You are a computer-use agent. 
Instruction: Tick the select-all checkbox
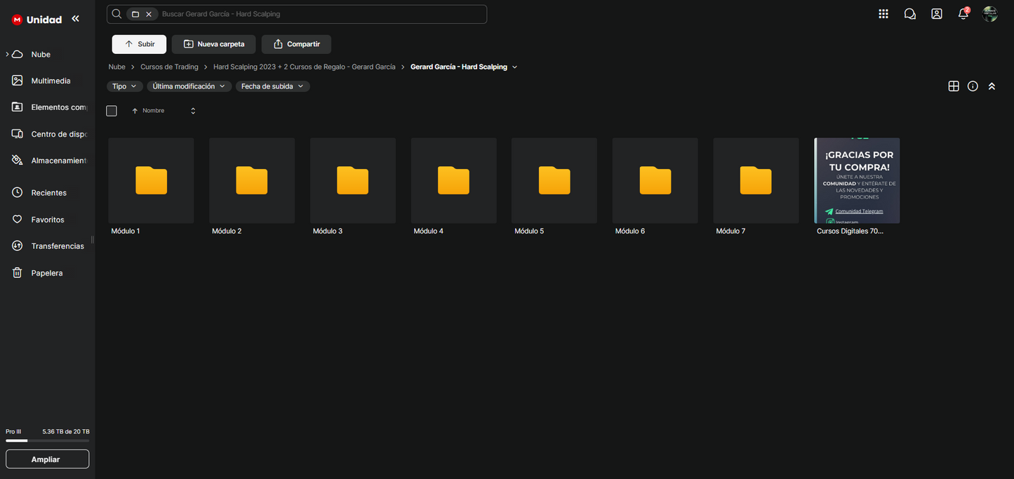click(112, 111)
